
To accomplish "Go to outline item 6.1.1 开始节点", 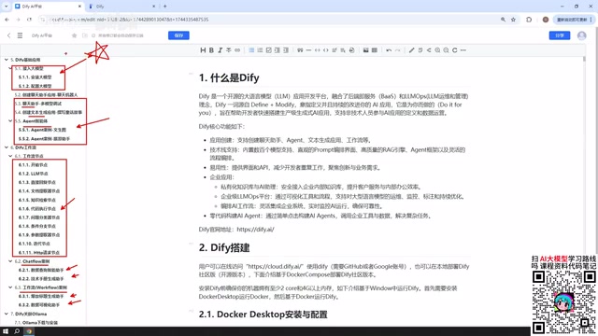I will point(33,165).
